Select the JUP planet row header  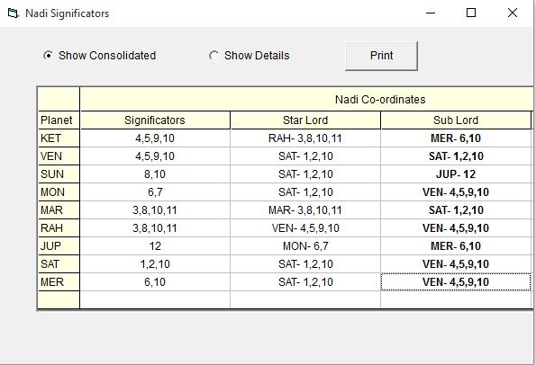coord(59,246)
